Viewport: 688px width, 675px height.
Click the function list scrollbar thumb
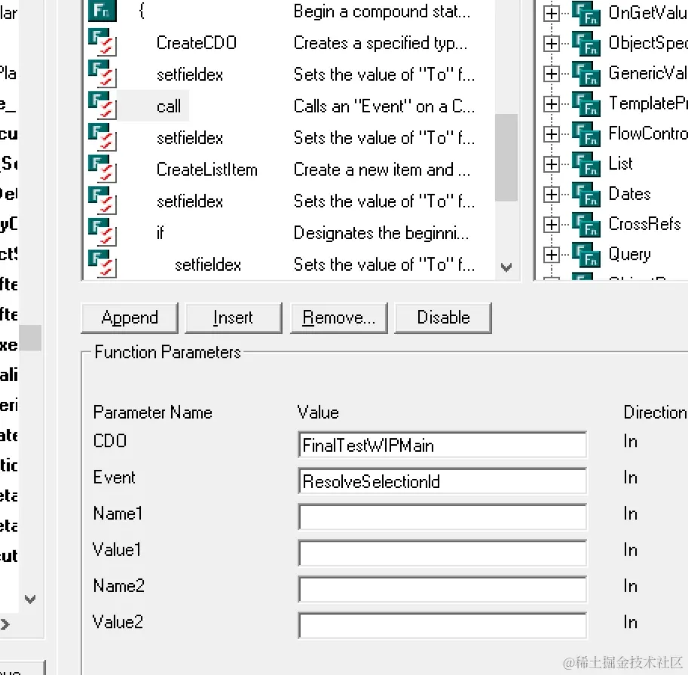tap(506, 157)
